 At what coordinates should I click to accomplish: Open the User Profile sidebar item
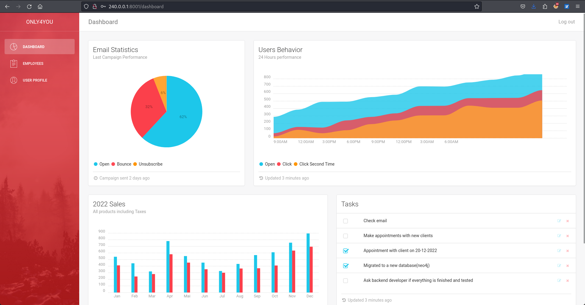click(x=40, y=80)
